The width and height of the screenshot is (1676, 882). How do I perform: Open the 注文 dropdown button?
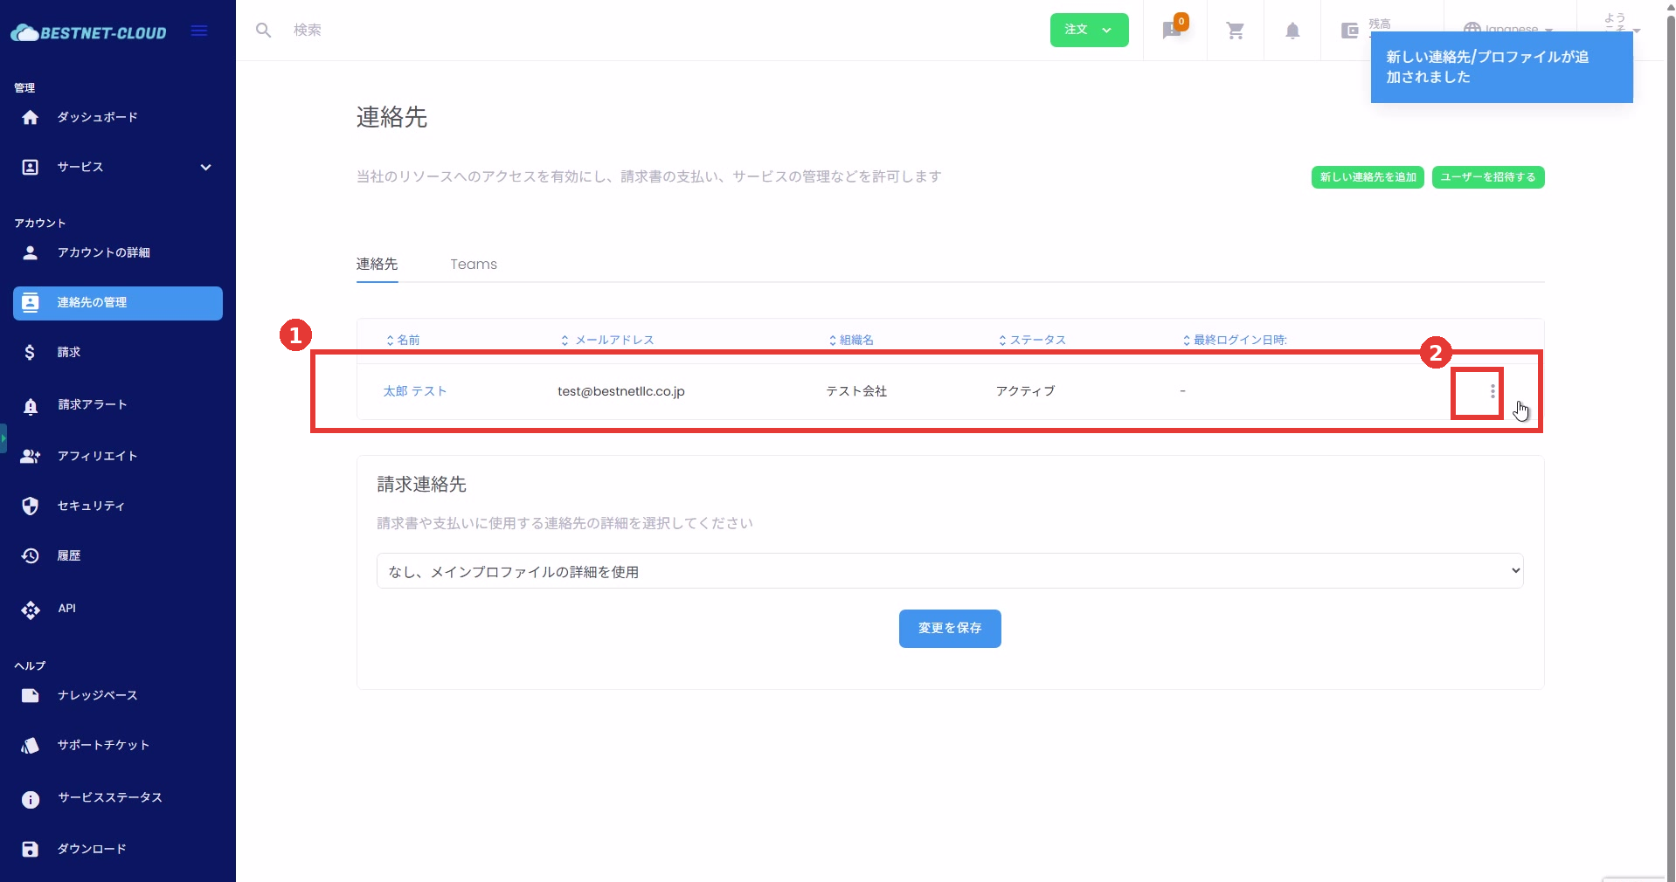click(1088, 30)
